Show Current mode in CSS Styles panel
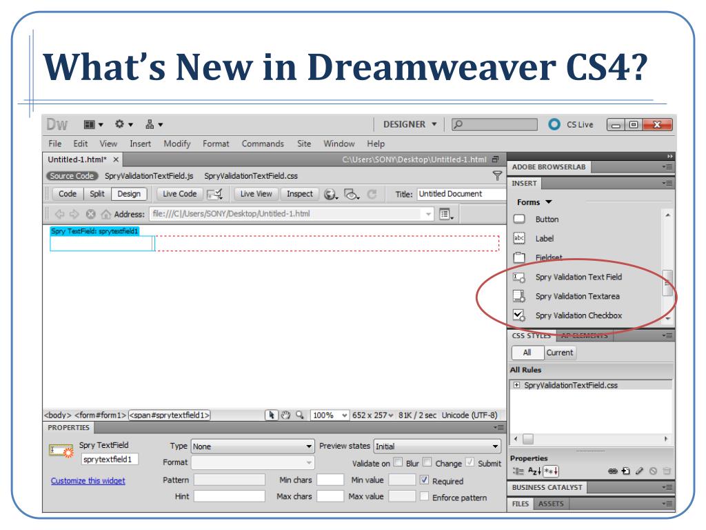 pyautogui.click(x=560, y=353)
